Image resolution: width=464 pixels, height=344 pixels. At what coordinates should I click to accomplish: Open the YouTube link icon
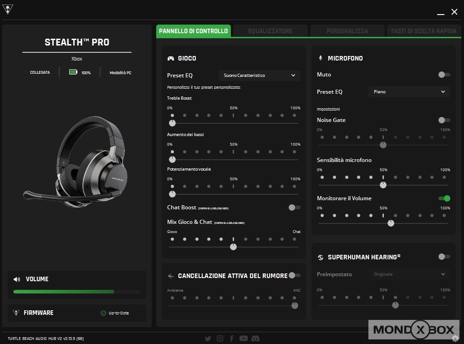[244, 339]
